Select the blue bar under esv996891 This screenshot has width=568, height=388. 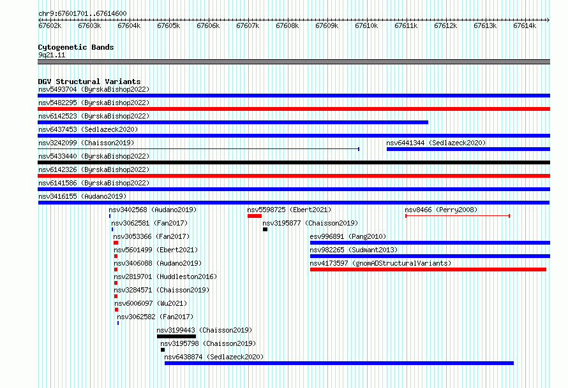click(x=430, y=243)
